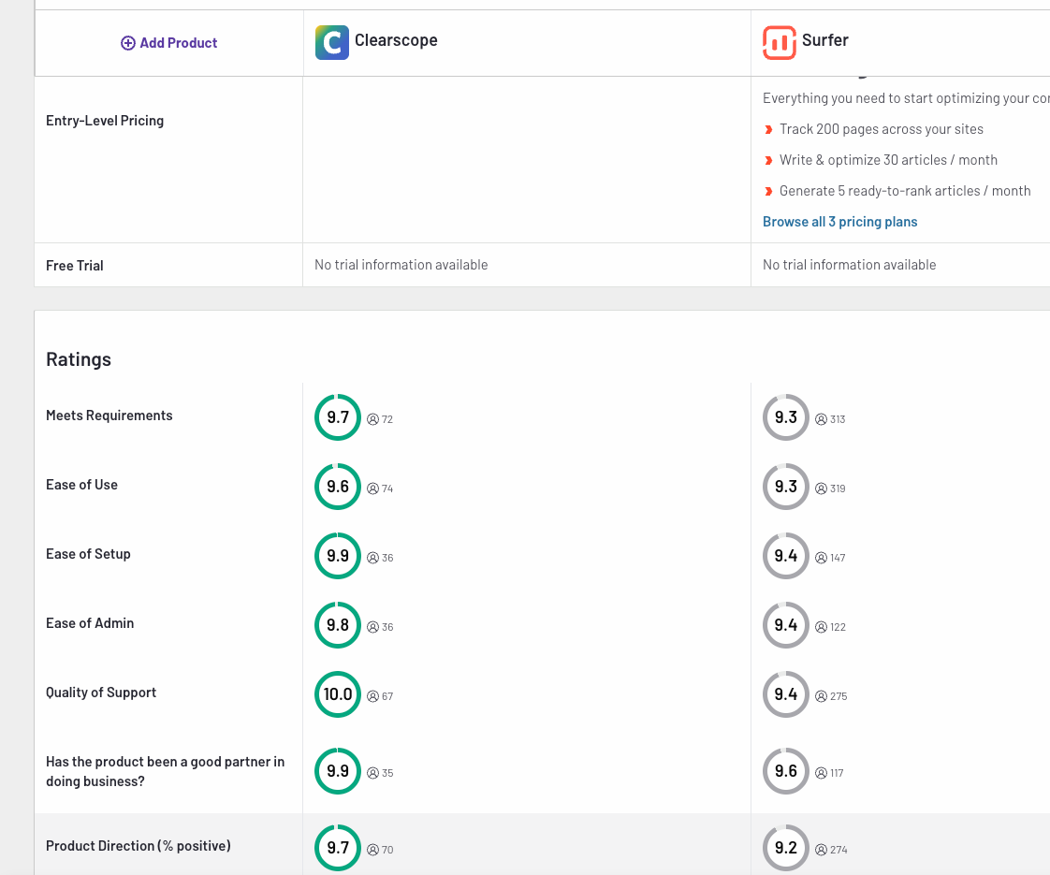
Task: Click Clearscope Ease of Admin 9.8 circle
Action: pos(338,625)
